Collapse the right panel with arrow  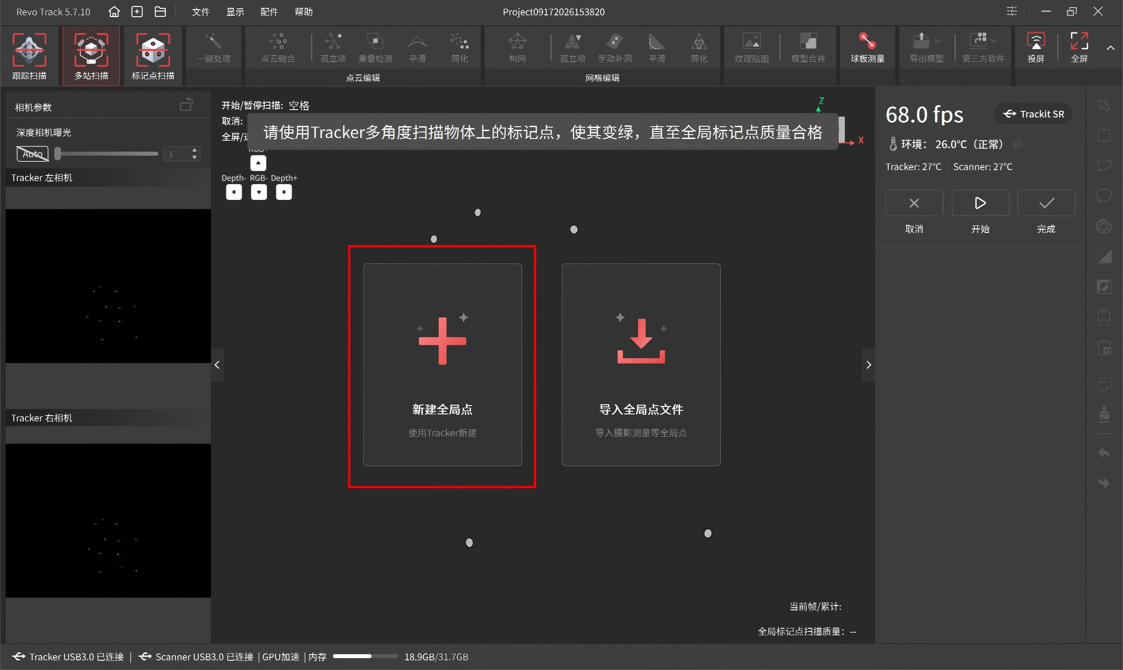868,365
